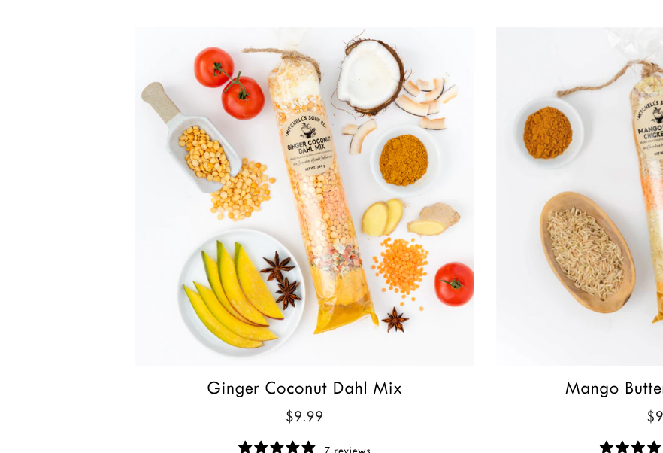Click the wooden bowl of rice in Mango product photo
This screenshot has height=453, width=663.
(588, 252)
